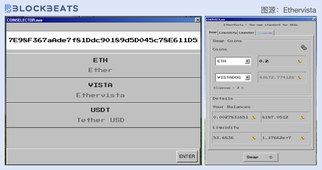
Task: Click coin icon beside 0.0027831651 balance
Action: (254, 117)
